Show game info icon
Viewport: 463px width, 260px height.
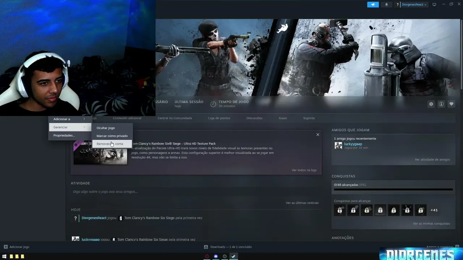click(441, 104)
